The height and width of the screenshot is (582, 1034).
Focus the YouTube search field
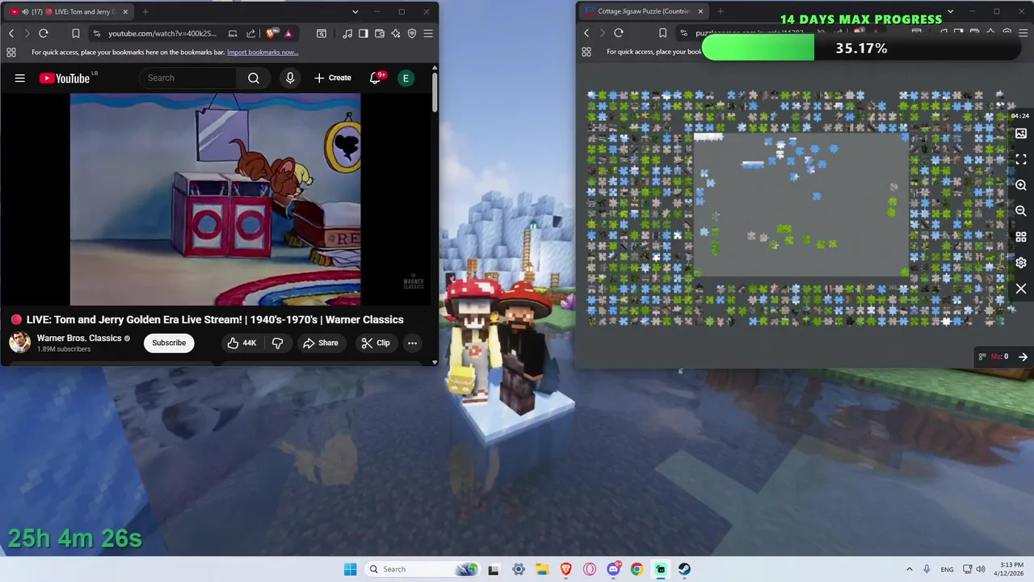point(188,78)
